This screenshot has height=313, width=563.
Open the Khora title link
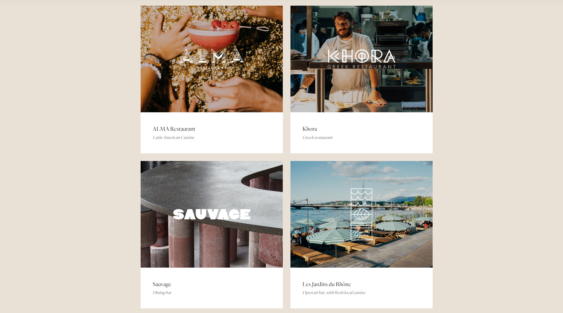click(x=309, y=129)
